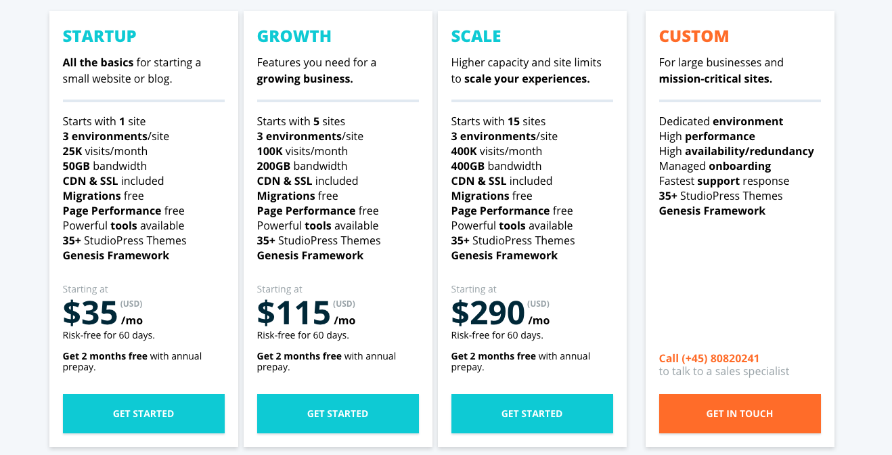This screenshot has width=892, height=455.
Task: Click 'High availability/redundancy' in the Custom plan
Action: coord(736,151)
